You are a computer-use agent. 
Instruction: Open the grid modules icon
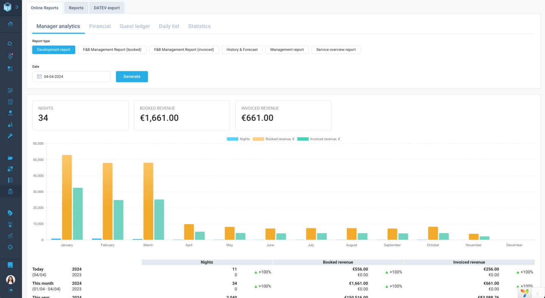pyautogui.click(x=10, y=169)
